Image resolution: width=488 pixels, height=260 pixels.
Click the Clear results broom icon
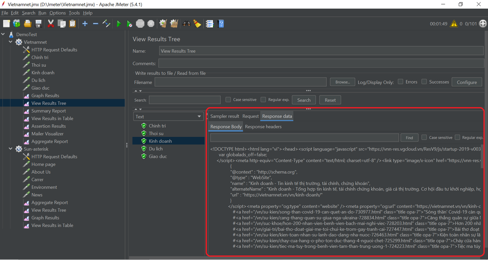tap(163, 24)
